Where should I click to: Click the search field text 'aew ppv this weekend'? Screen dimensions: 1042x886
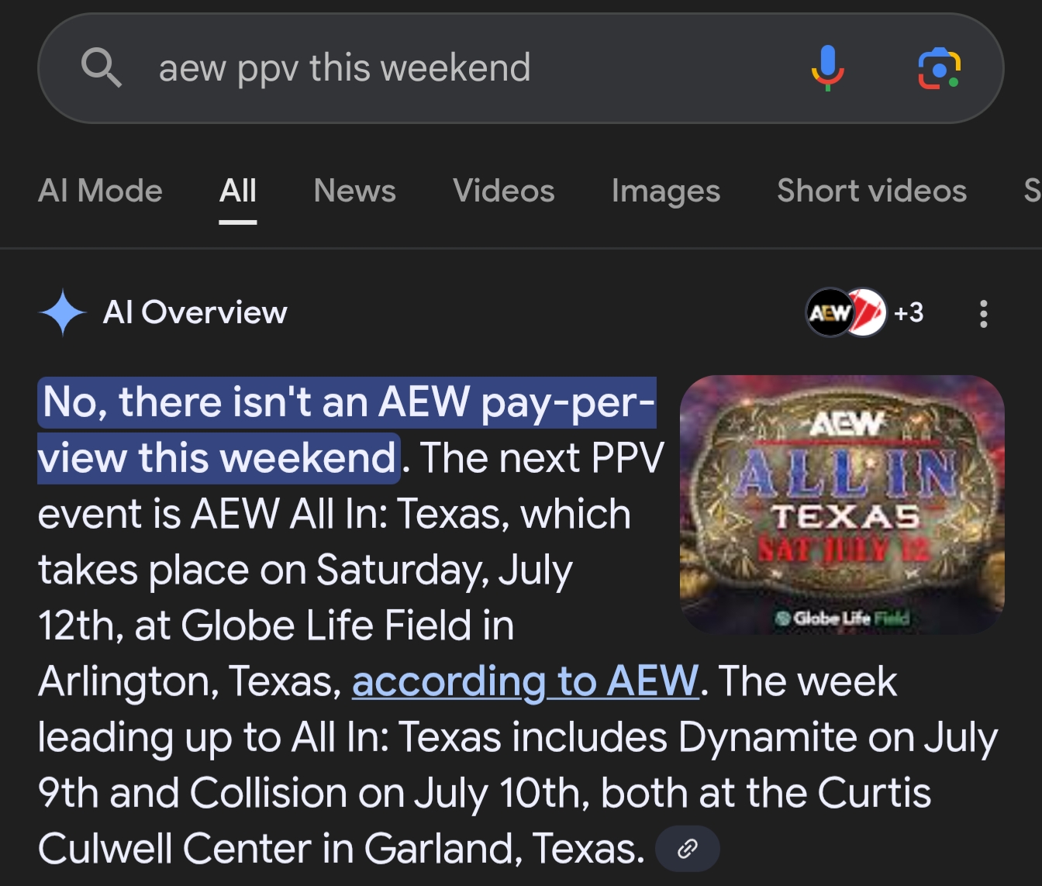[345, 68]
